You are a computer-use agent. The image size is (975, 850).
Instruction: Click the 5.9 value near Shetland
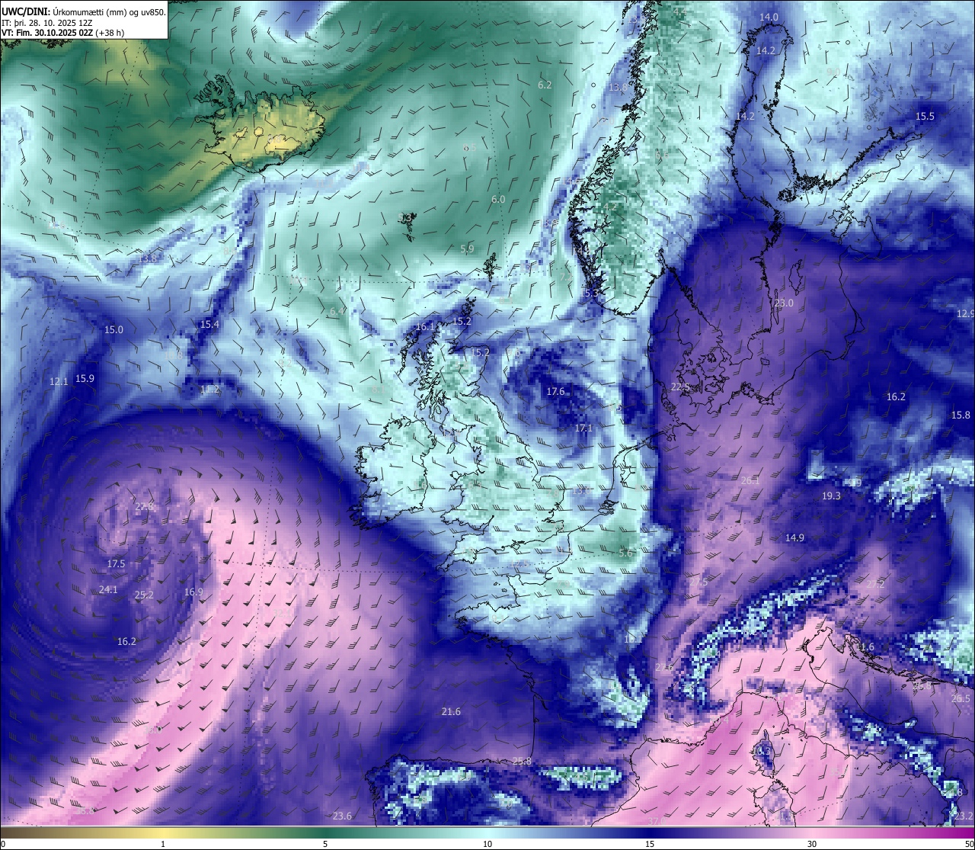coord(468,249)
